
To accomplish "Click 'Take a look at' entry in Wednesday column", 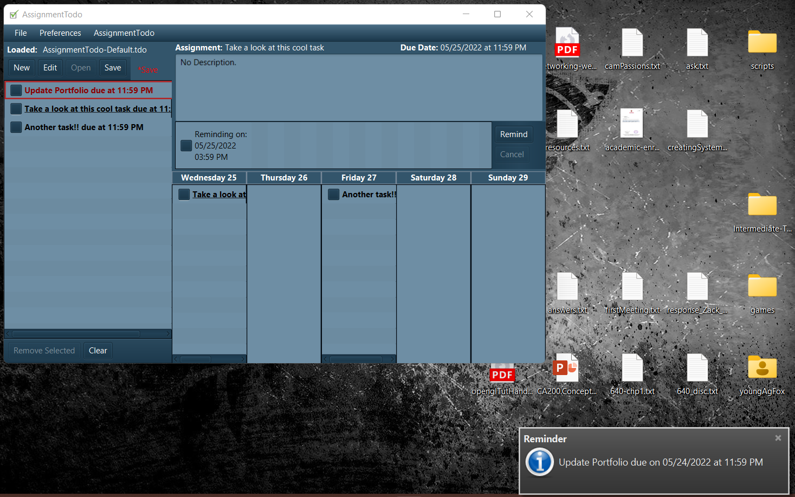I will pyautogui.click(x=219, y=195).
